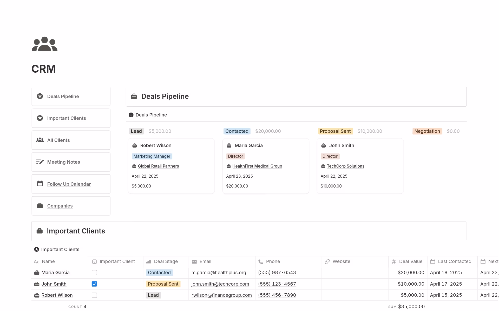Click the CRM people group page icon
This screenshot has height=311, width=499.
click(44, 44)
